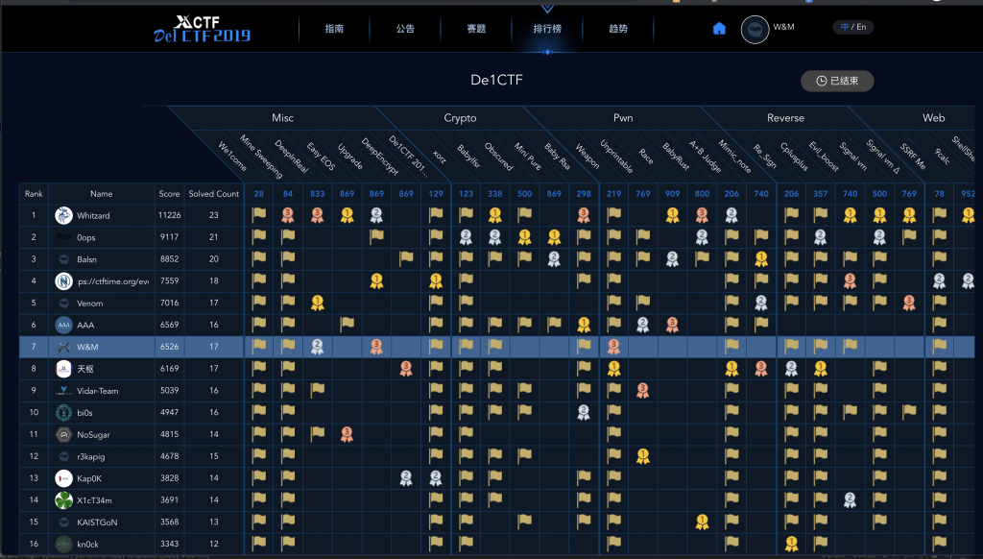The height and width of the screenshot is (559, 983).
Task: Select the Crypto category header
Action: (460, 118)
